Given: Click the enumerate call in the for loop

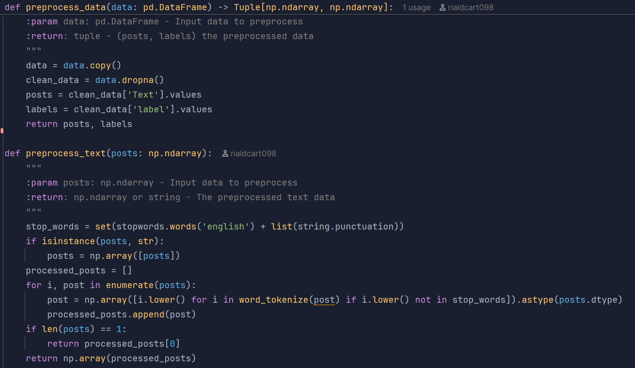Looking at the screenshot, I should point(130,285).
